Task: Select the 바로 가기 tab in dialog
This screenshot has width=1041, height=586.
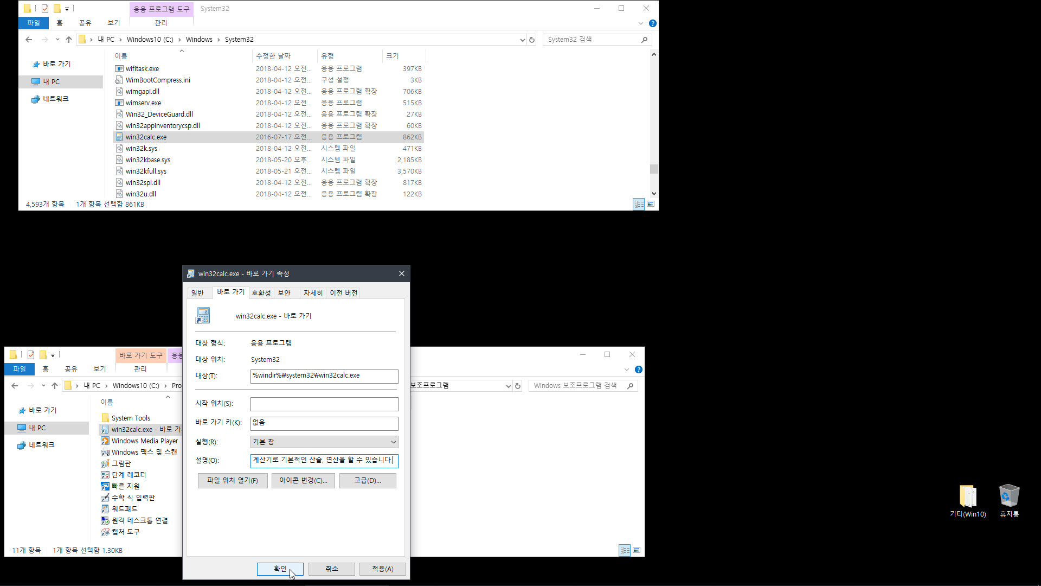Action: 231,292
